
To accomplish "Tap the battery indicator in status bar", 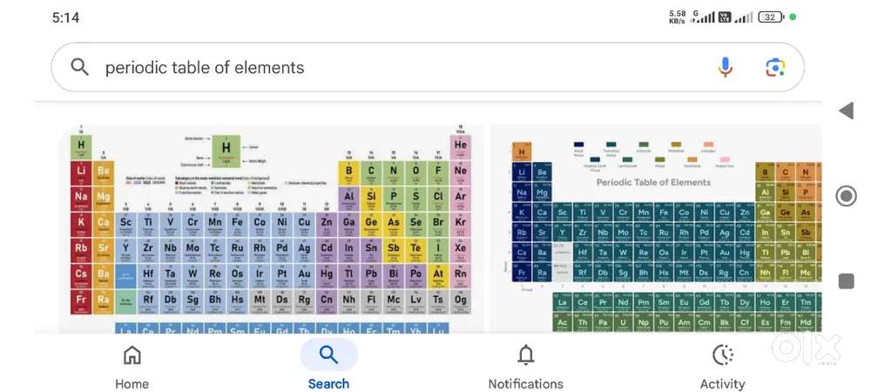I will point(771,17).
